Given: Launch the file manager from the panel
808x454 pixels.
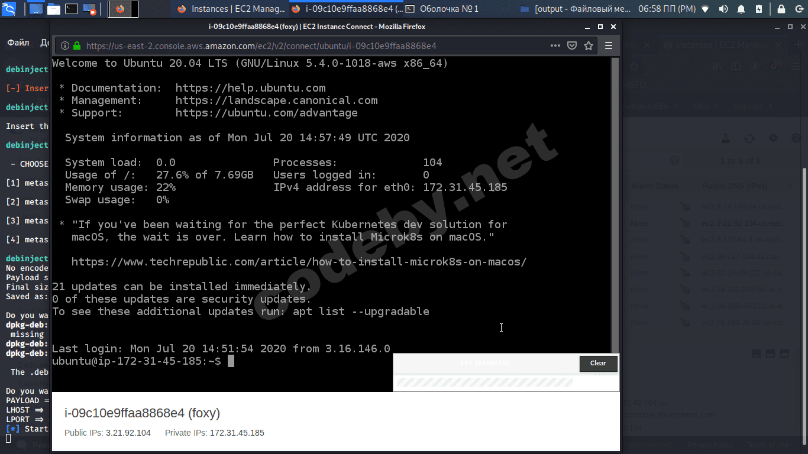Looking at the screenshot, I should point(54,9).
